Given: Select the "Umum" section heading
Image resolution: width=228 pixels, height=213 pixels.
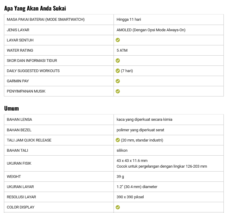Looking at the screenshot, I should point(11,108).
